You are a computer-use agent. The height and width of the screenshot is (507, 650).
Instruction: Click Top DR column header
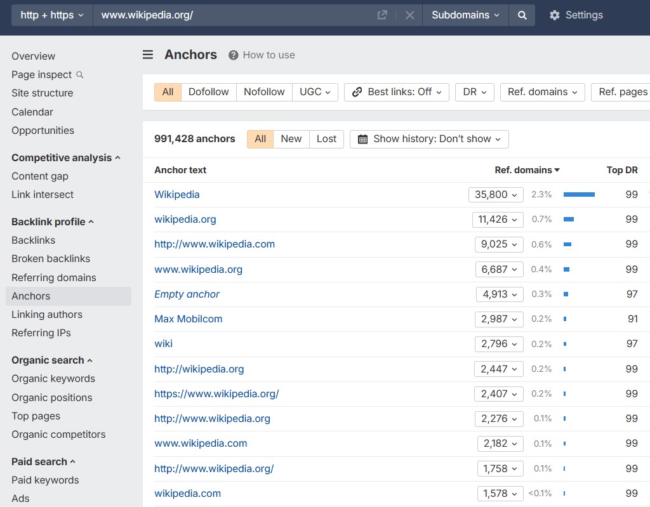point(622,170)
